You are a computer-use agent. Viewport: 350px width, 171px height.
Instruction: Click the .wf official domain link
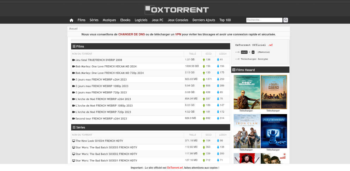[270, 45]
